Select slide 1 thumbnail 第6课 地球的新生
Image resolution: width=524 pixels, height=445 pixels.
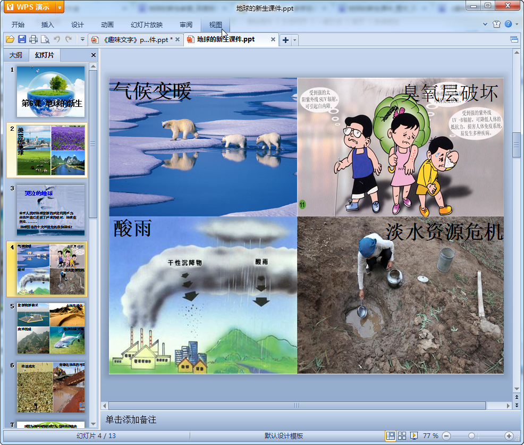tap(51, 91)
